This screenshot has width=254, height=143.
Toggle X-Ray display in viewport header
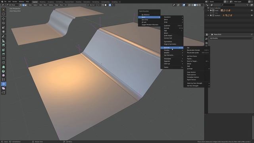(x=189, y=5)
